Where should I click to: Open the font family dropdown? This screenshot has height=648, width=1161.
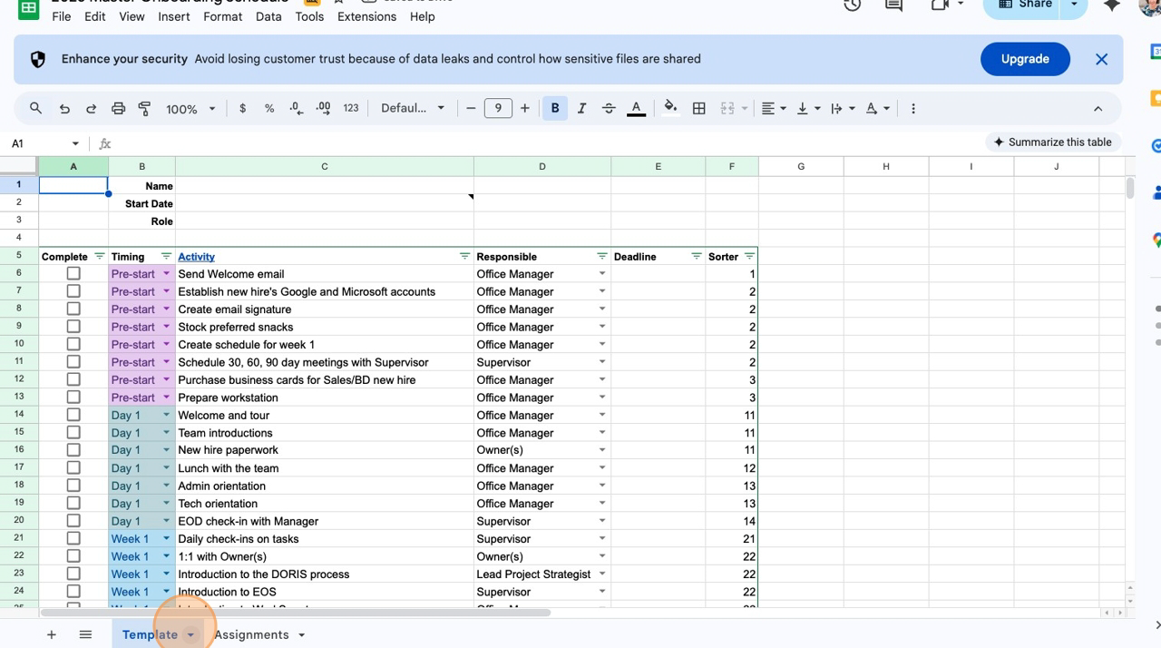[x=413, y=108]
